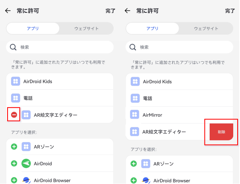Screen dimensions: 240x184
Task: Select the AirMirror label
Action: pyautogui.click(x=152, y=115)
